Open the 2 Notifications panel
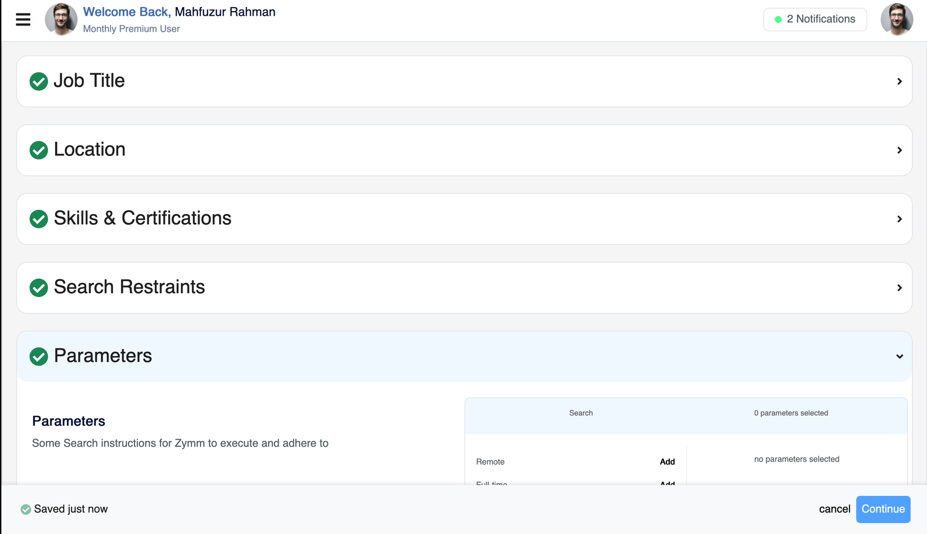Viewport: 927px width, 534px height. [815, 19]
